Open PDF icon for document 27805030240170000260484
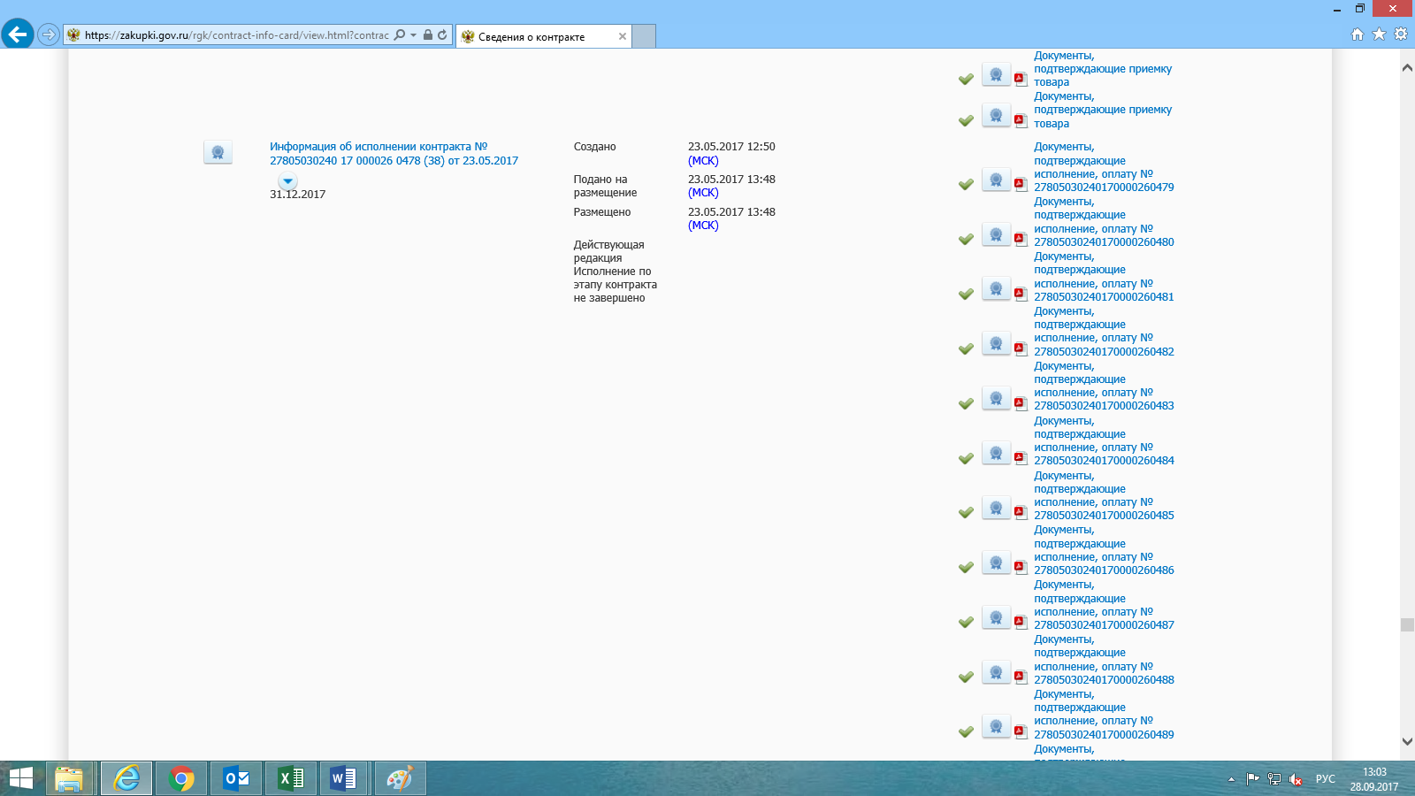Viewport: 1415px width, 796px height. point(1021,457)
